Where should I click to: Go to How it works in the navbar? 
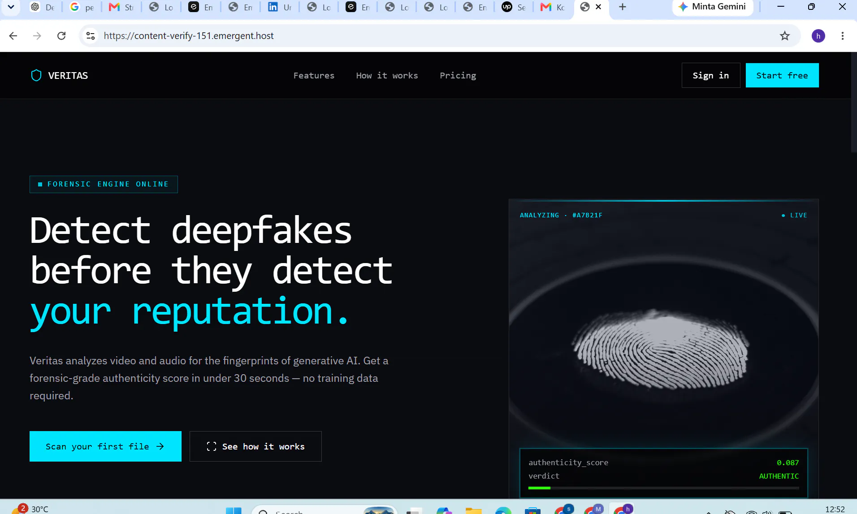point(387,75)
